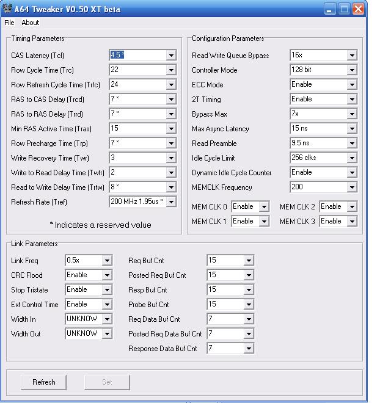Viewport: 391px width, 403px height.
Task: Open Response Data Buf Cnt dropdown
Action: (x=249, y=349)
